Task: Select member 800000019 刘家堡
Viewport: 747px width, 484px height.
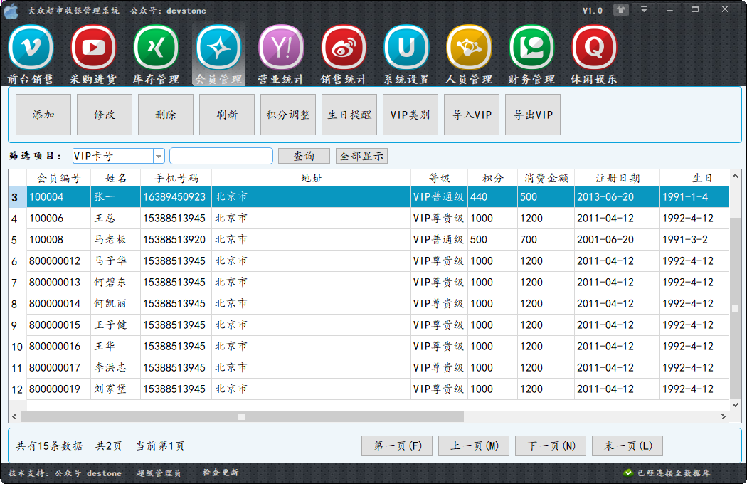Action: pyautogui.click(x=369, y=389)
